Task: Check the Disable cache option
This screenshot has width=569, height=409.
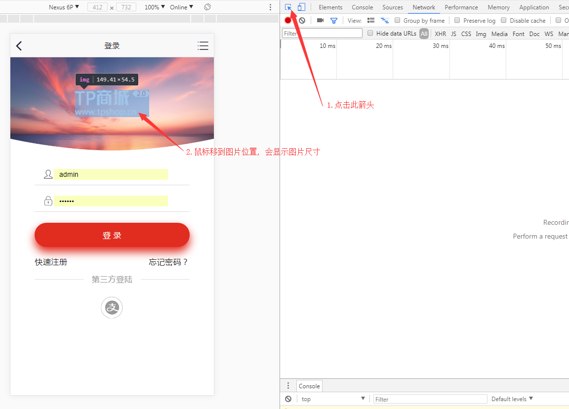Action: [x=504, y=21]
